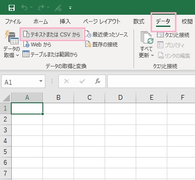Switch to the ページ レイアウト tab

[102, 22]
